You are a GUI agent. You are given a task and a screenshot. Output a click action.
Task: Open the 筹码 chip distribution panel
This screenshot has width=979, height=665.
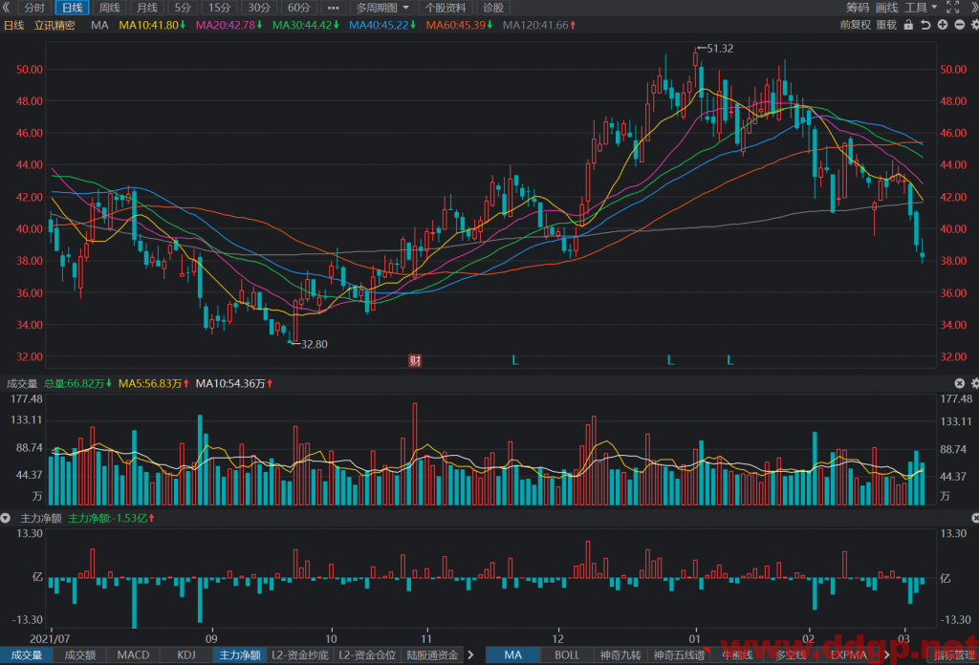coord(858,8)
